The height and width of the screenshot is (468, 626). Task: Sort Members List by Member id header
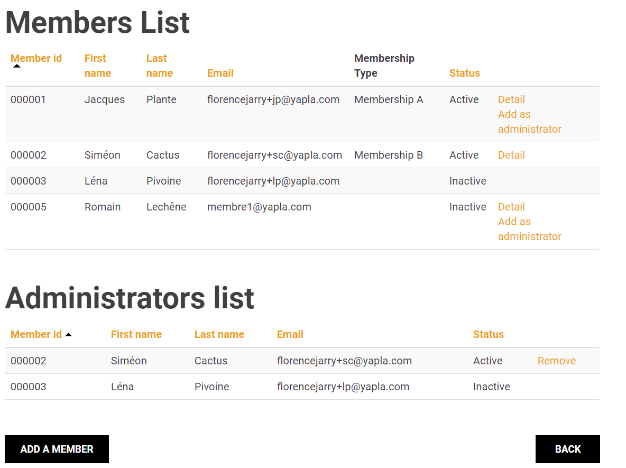pyautogui.click(x=36, y=58)
